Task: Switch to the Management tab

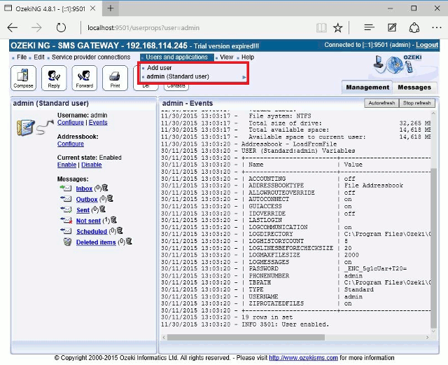Action: click(367, 88)
